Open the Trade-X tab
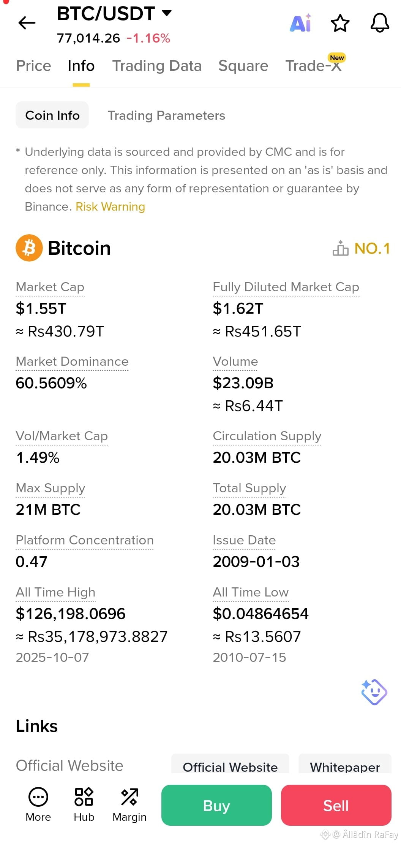This screenshot has height=844, width=401. click(x=314, y=65)
